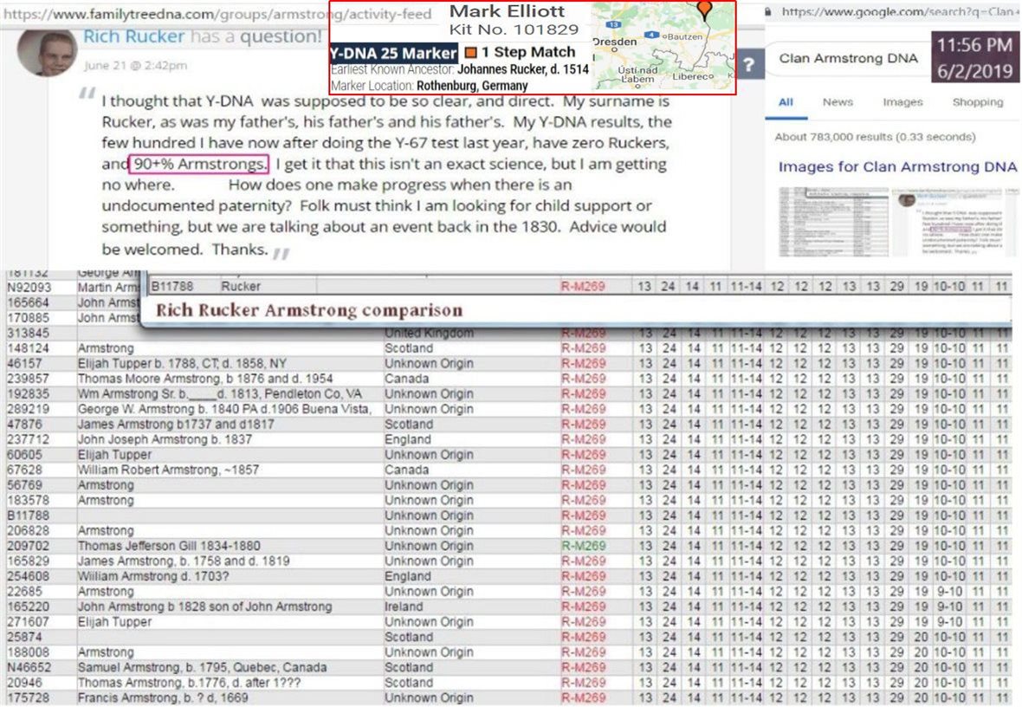Select row William Robert Armstrong, ~1857
Screen dimensions: 1022x707
tap(508, 470)
